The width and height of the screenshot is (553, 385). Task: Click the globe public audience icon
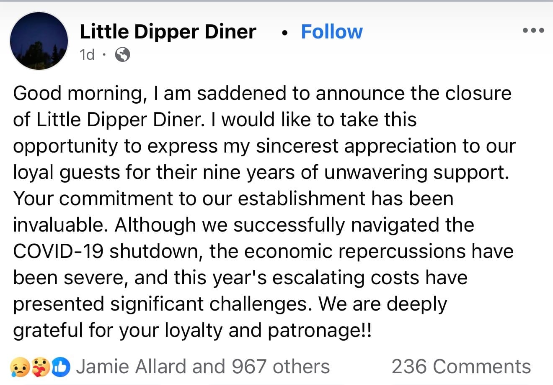point(122,54)
